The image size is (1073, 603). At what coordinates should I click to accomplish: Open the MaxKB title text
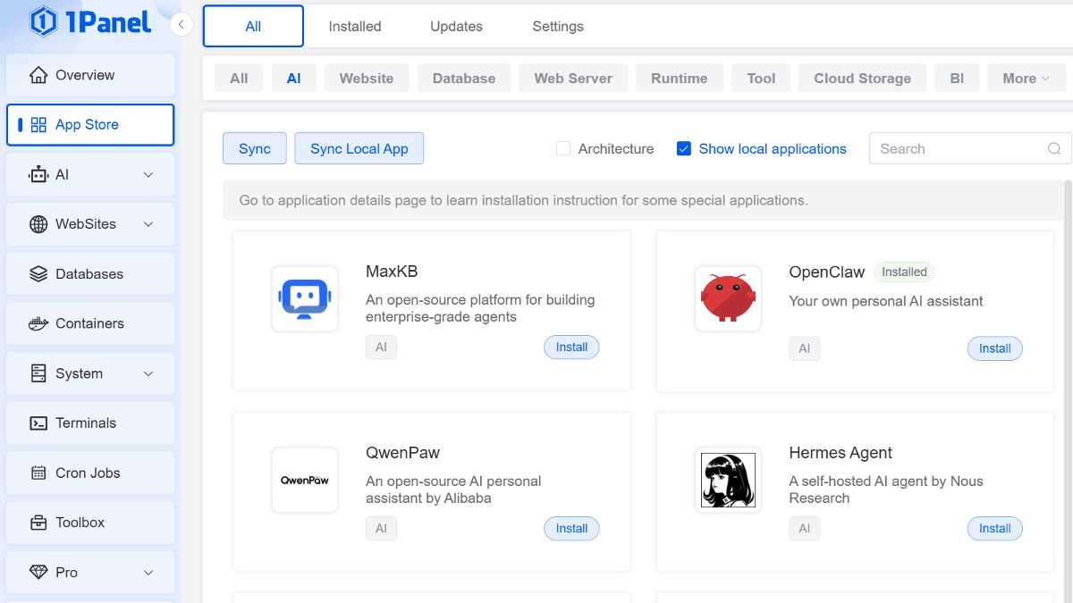coord(392,272)
